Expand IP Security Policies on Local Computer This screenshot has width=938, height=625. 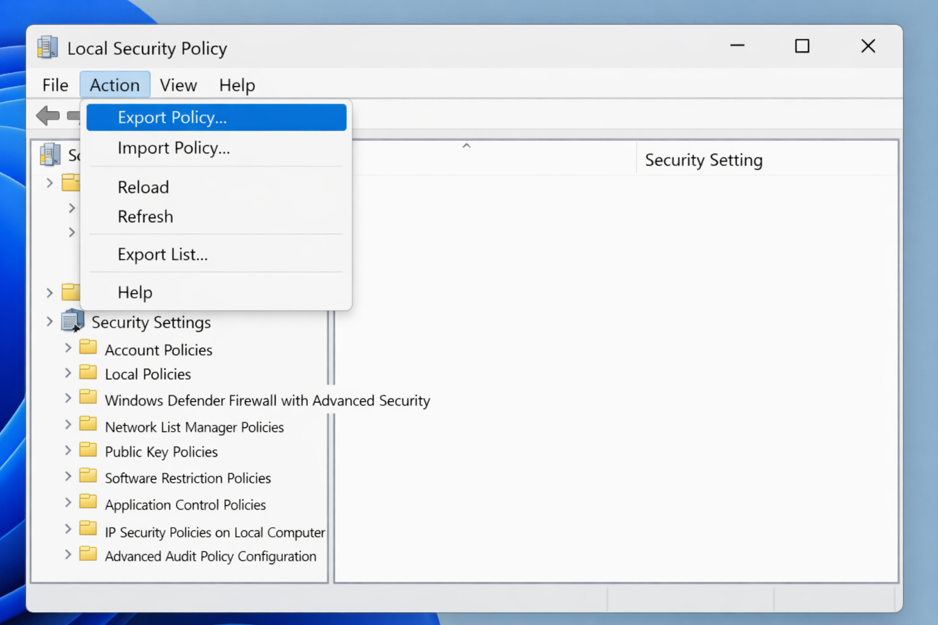pyautogui.click(x=68, y=529)
